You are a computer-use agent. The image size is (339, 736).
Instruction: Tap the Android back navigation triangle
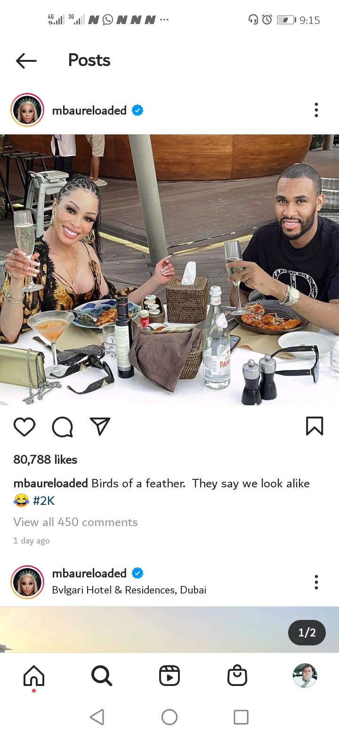(97, 717)
